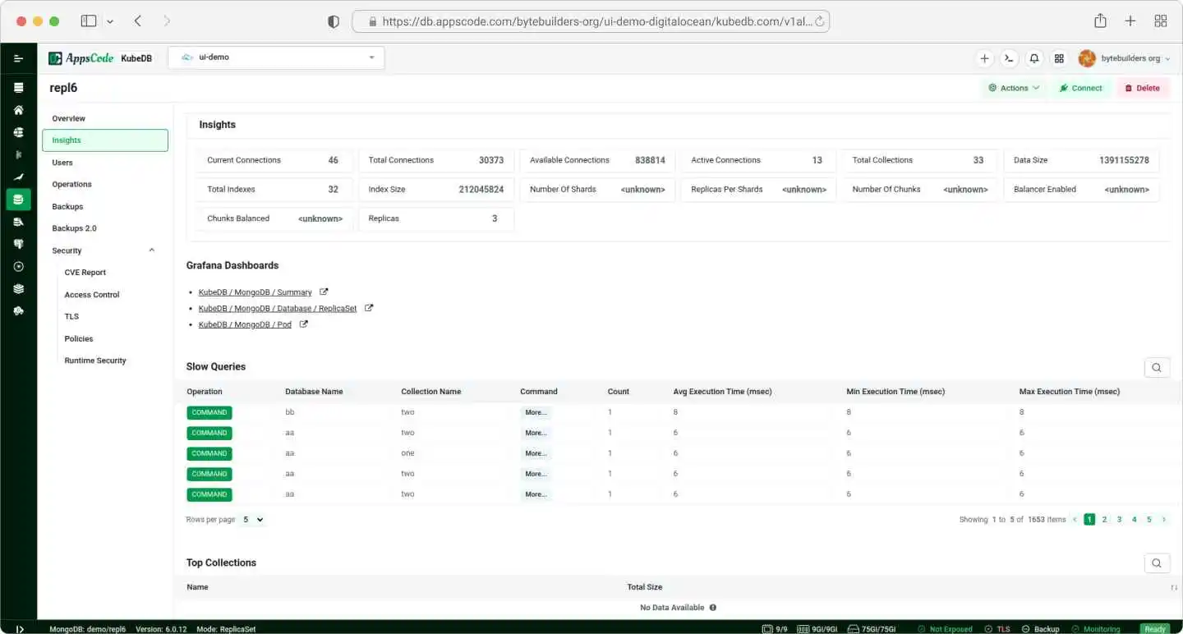Toggle the hamburger menu in sidebar
The height and width of the screenshot is (634, 1183).
pyautogui.click(x=18, y=58)
